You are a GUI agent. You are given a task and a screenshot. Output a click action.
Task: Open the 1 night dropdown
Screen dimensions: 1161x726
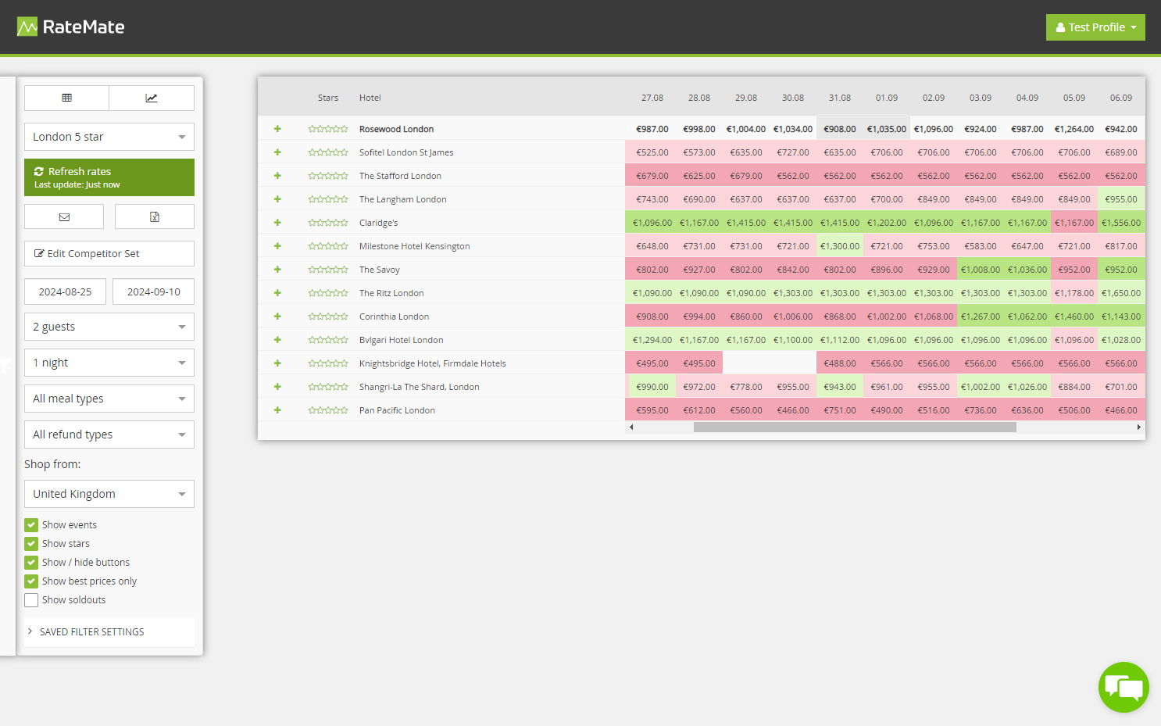pos(109,363)
